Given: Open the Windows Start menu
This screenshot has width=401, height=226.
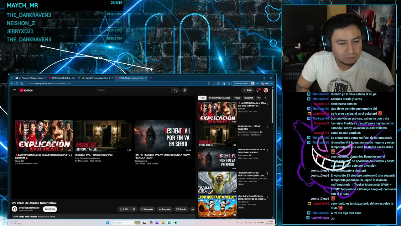Looking at the screenshot, I should tap(107, 223).
